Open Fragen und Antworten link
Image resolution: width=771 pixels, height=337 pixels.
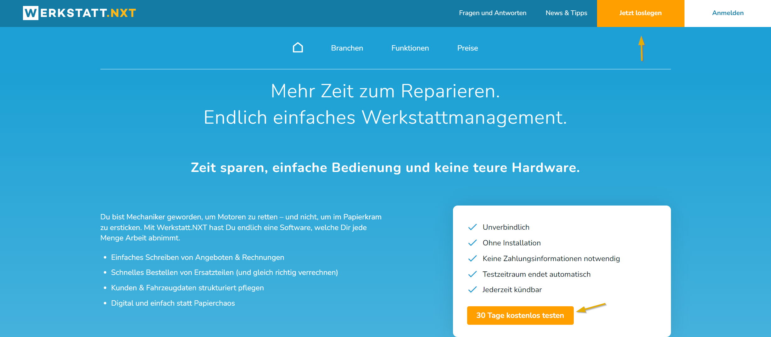492,13
